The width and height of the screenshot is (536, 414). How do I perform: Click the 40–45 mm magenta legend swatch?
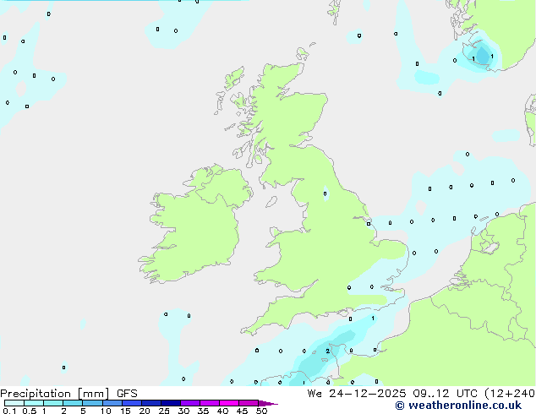(229, 403)
